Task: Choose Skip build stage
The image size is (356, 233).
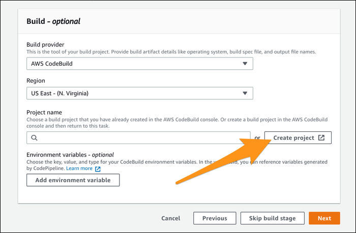Action: (273, 218)
